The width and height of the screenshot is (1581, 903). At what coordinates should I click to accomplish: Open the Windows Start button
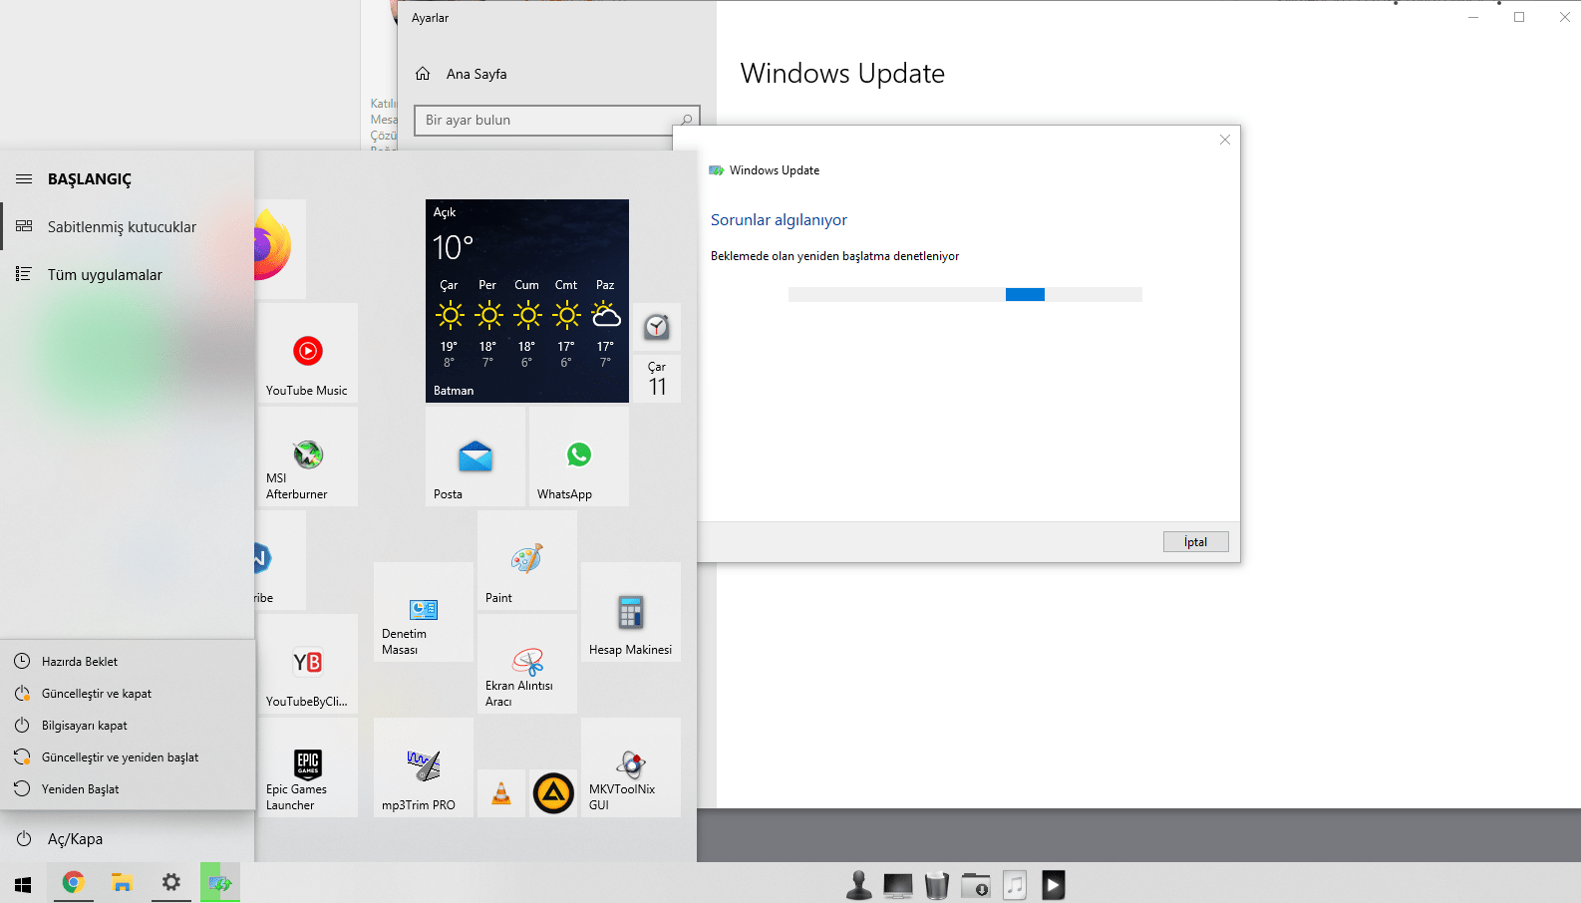24,883
